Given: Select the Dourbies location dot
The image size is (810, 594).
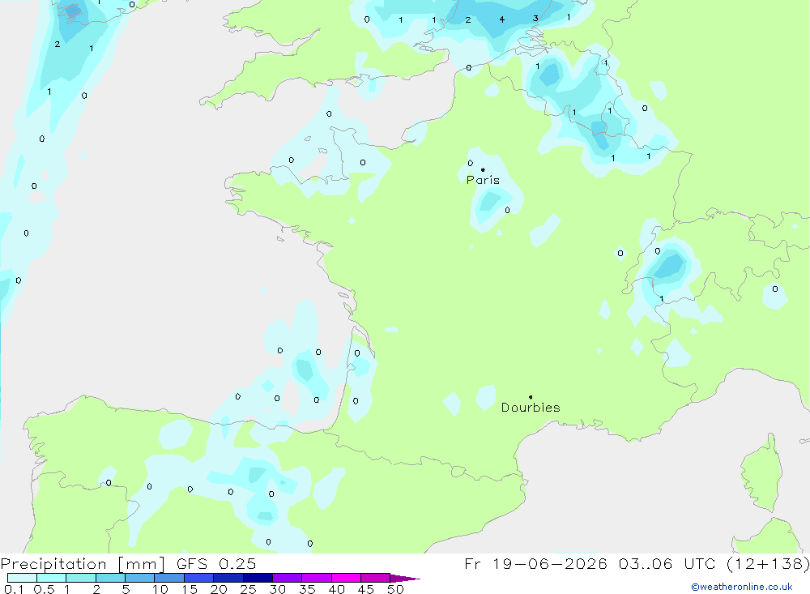Looking at the screenshot, I should point(531,397).
